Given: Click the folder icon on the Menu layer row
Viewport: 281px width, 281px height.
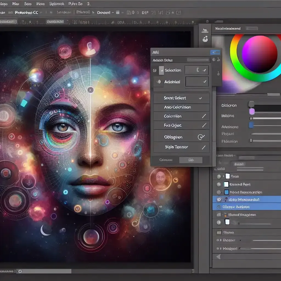Looking at the screenshot, I should click(x=219, y=232).
